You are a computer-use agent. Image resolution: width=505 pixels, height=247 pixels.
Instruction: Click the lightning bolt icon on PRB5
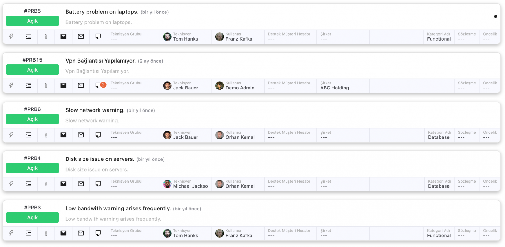(x=11, y=37)
